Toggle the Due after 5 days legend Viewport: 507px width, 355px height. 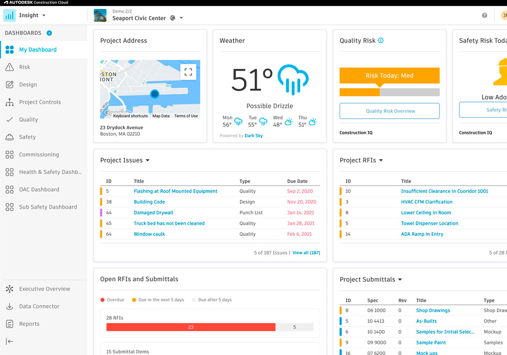pyautogui.click(x=211, y=300)
